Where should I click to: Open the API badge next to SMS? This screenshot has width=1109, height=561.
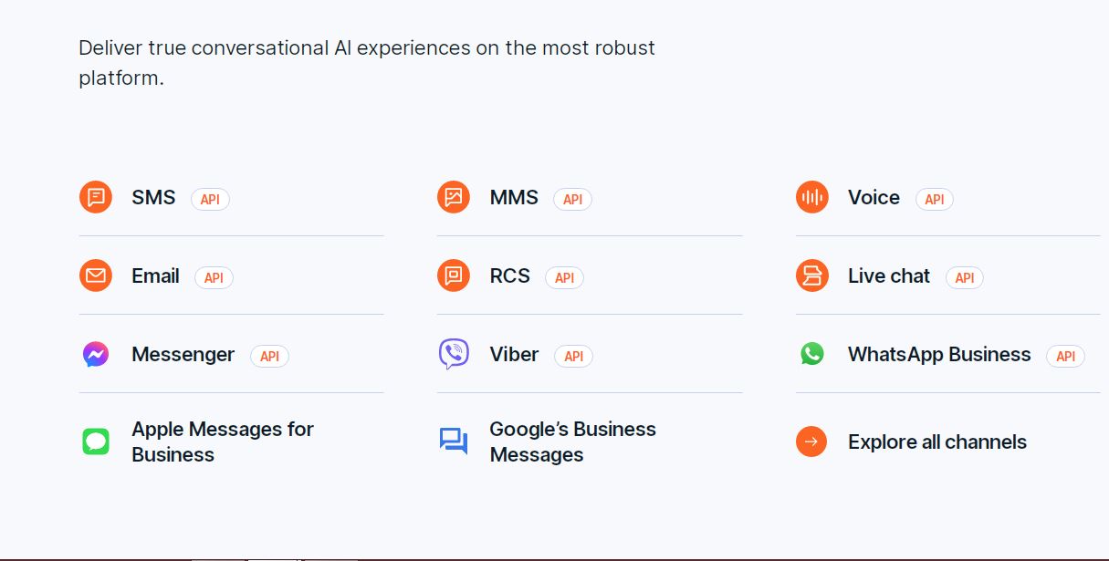point(210,199)
